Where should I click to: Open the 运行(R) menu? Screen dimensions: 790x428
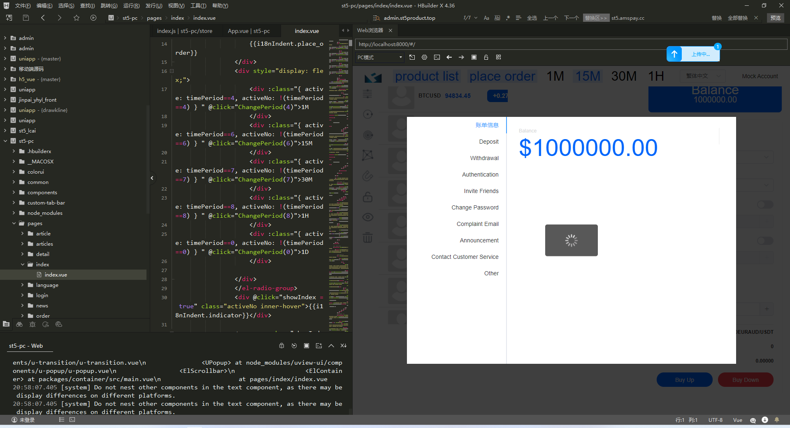click(x=131, y=6)
